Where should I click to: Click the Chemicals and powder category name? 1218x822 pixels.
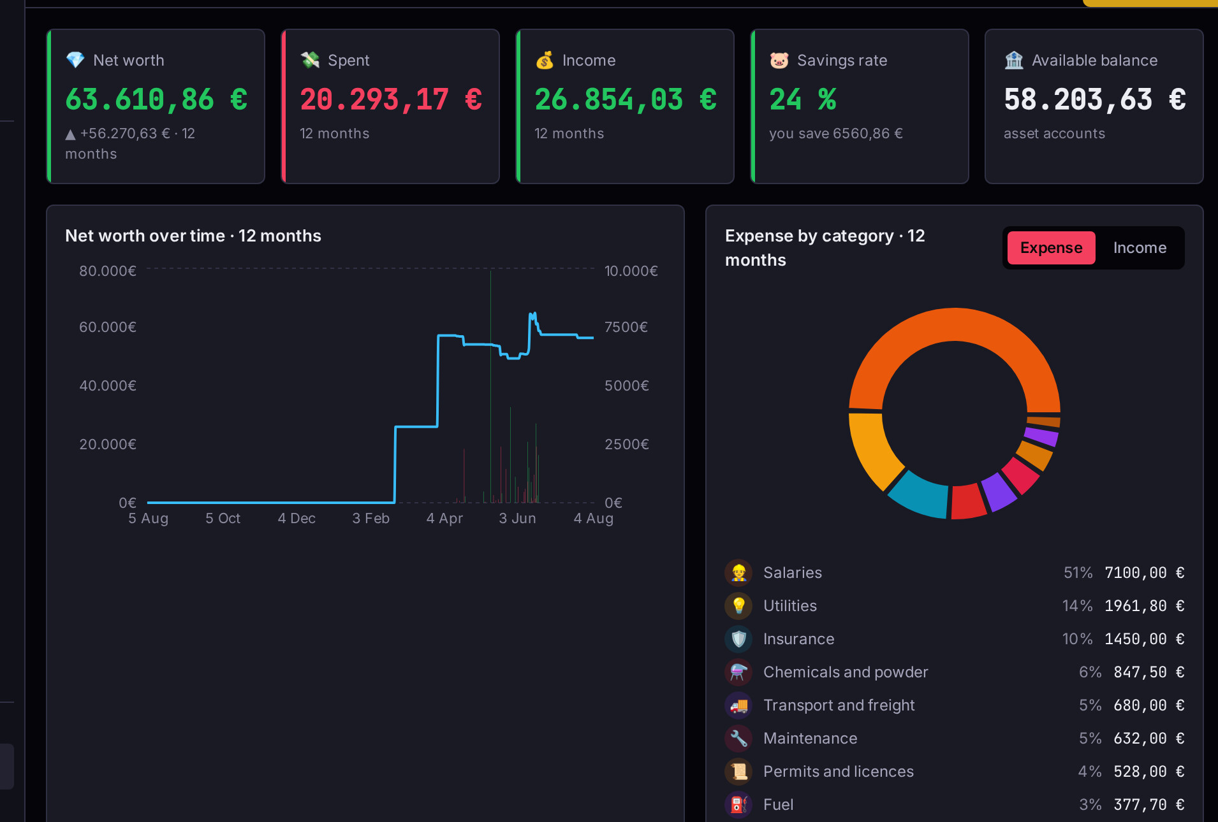coord(846,672)
